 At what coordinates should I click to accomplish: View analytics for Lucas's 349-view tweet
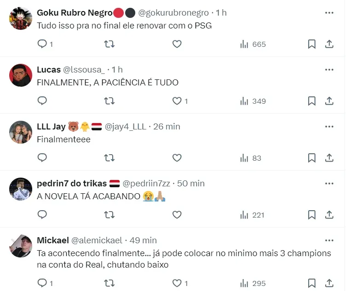pyautogui.click(x=253, y=101)
